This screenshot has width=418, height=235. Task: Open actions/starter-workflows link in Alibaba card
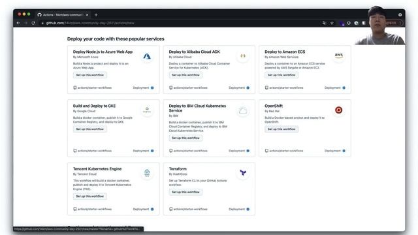click(x=190, y=87)
